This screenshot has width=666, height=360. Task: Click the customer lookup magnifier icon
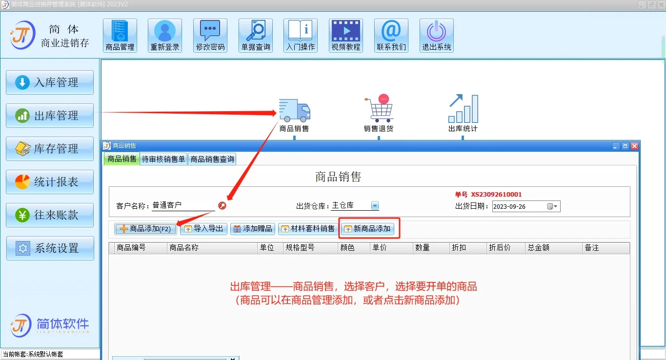click(x=222, y=205)
